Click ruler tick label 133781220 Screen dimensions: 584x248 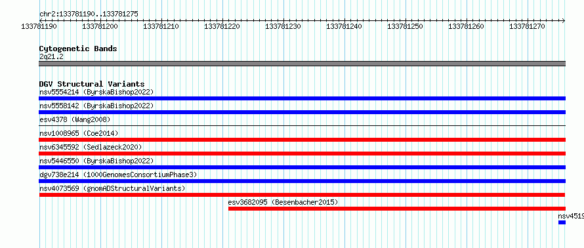(222, 27)
